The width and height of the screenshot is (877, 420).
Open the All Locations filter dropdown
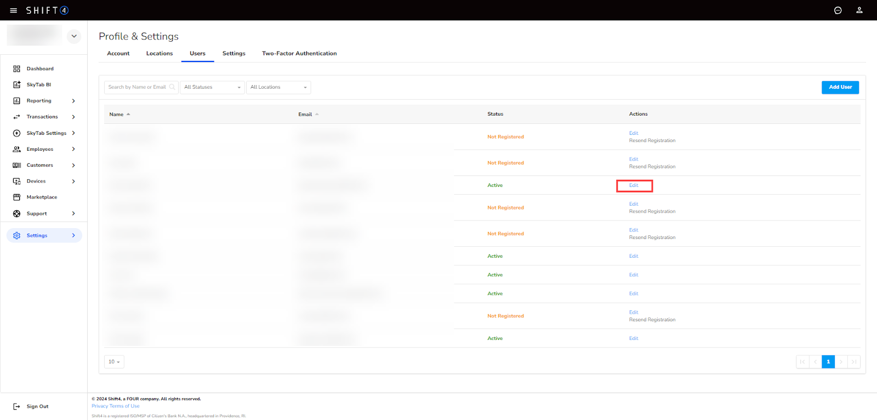(x=278, y=87)
